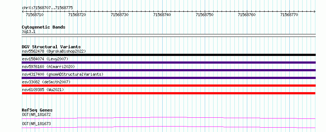Click ruler position 71568770
Viewport: 326px width, 132px height.
click(x=289, y=15)
